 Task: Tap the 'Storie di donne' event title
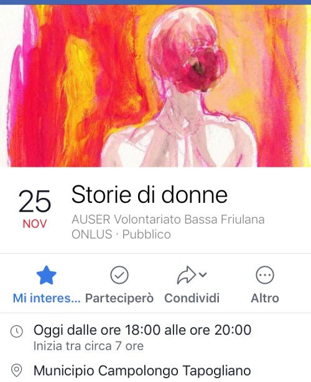tap(149, 194)
